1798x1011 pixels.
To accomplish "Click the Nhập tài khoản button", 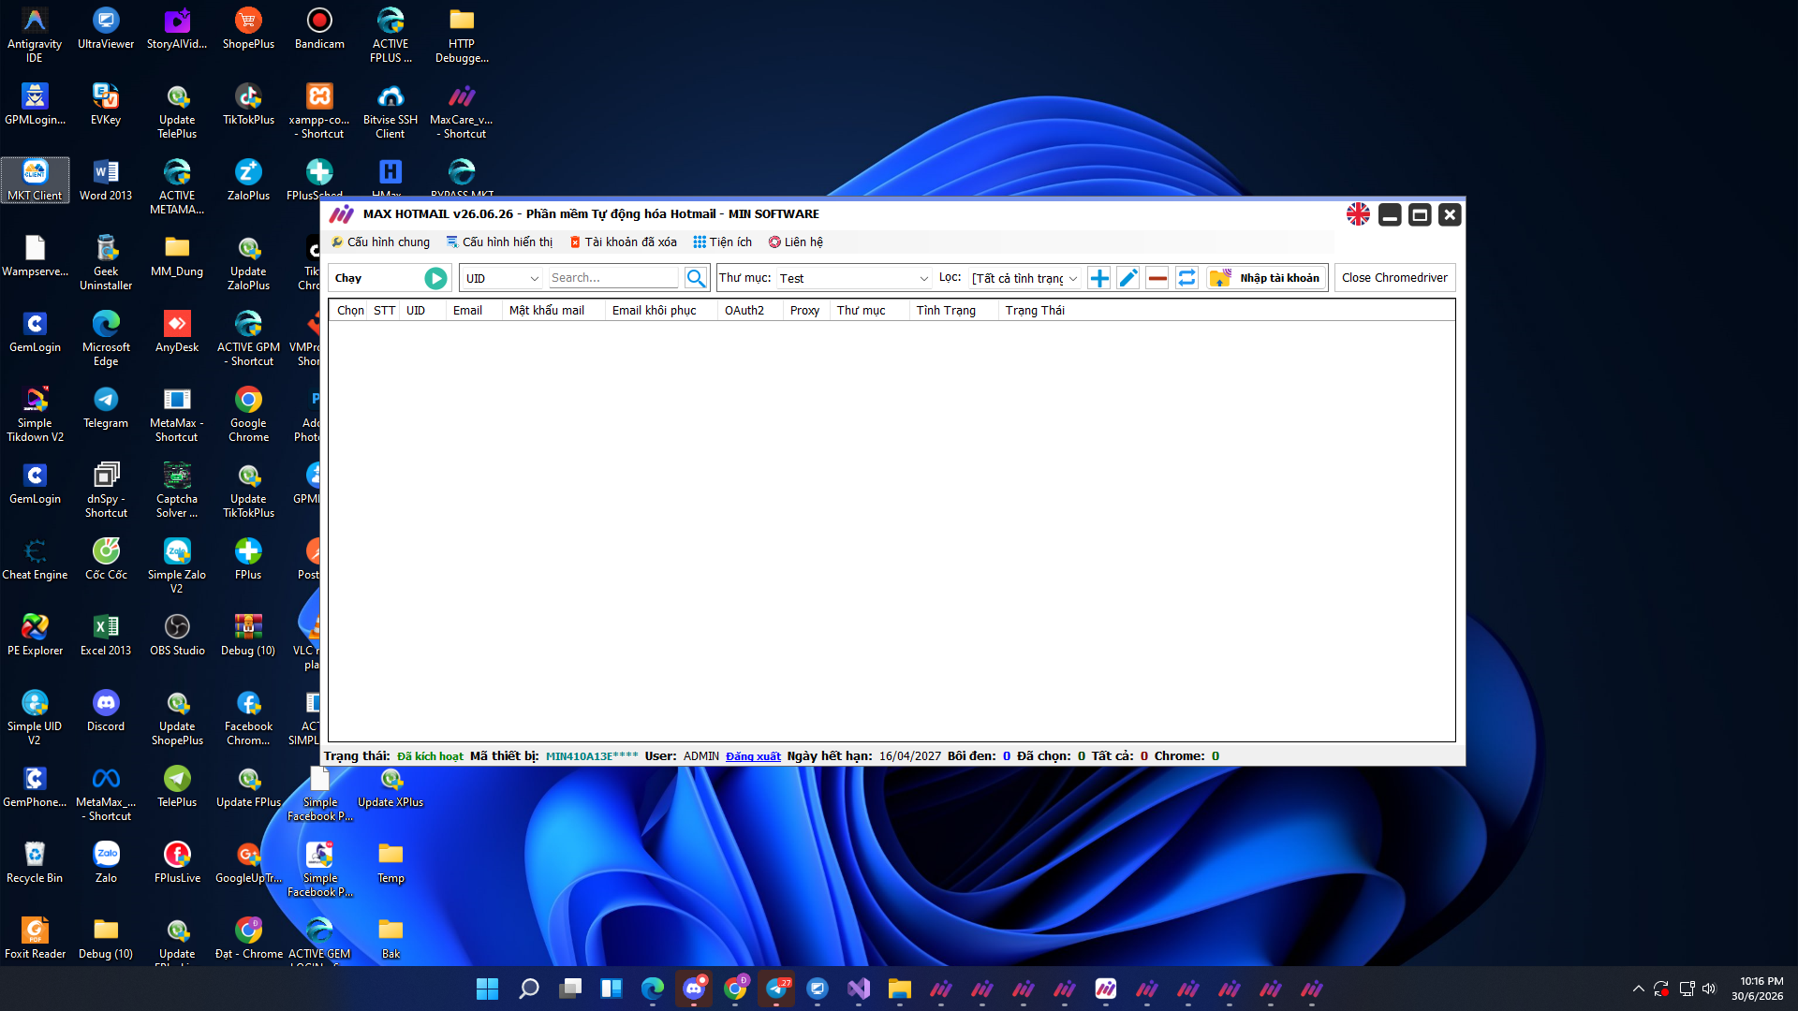I will (x=1267, y=278).
